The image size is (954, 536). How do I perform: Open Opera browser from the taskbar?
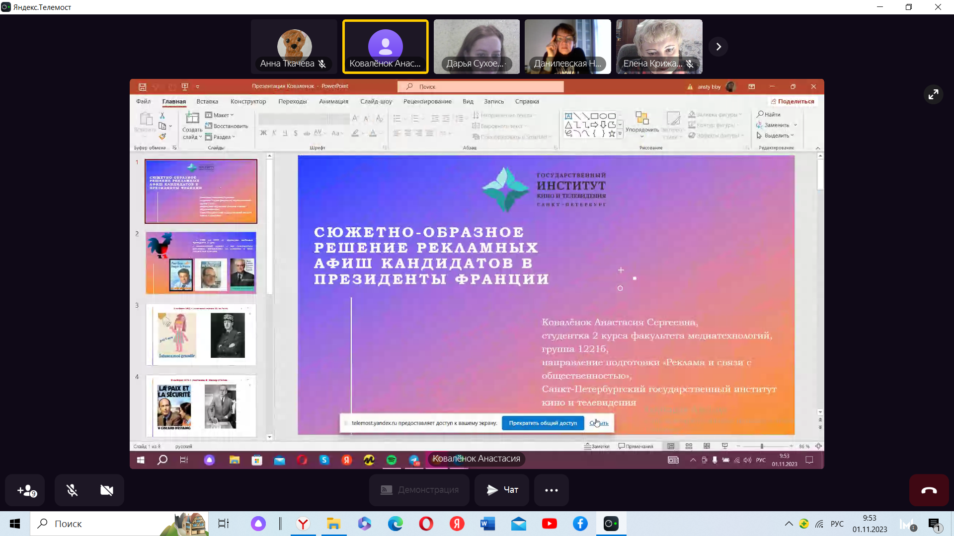tap(426, 524)
